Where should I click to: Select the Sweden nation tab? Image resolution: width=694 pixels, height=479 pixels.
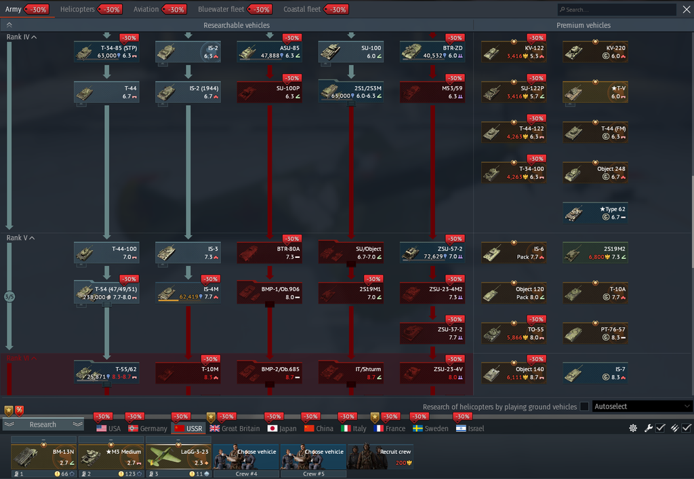pos(430,429)
